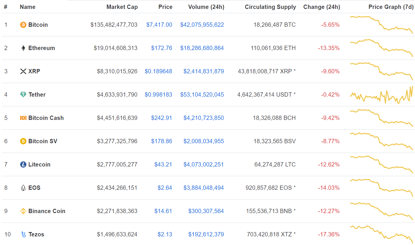The width and height of the screenshot is (415, 245).
Task: Click Tether price $0.998183
Action: (x=158, y=95)
